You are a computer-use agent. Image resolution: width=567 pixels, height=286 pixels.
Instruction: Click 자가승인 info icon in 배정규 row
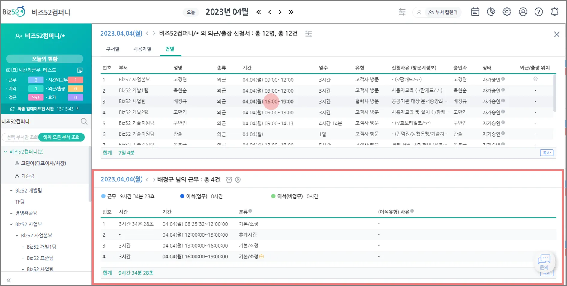(503, 101)
